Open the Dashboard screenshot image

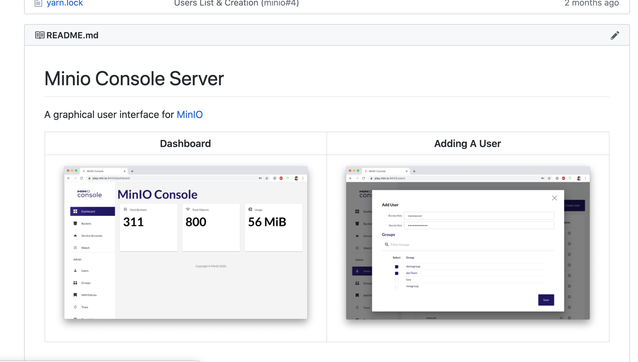coord(186,243)
